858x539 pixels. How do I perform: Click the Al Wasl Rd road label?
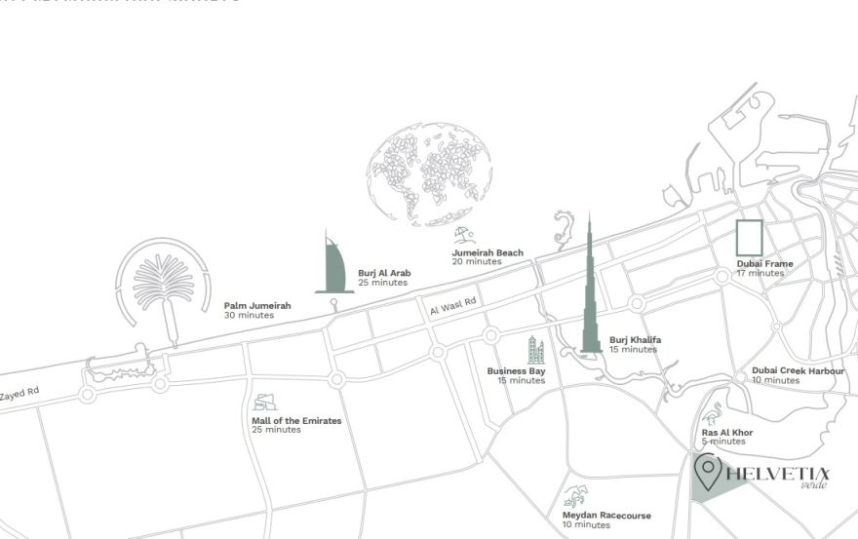tap(452, 306)
